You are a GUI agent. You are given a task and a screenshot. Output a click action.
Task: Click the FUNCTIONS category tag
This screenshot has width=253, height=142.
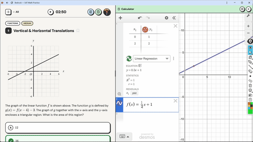pyautogui.click(x=13, y=23)
